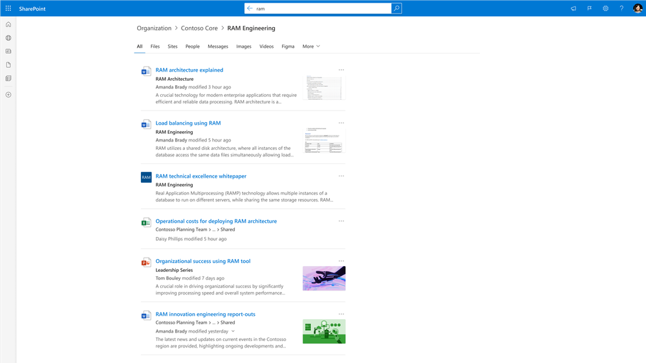Switch to the People tab
This screenshot has width=646, height=363.
(193, 47)
